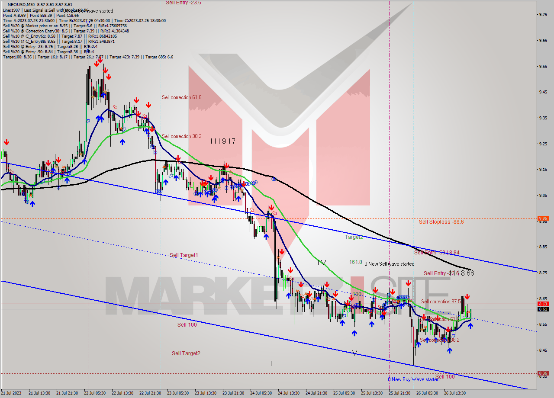Click the 'Sell correction 61.8' label near 9.45

click(182, 97)
